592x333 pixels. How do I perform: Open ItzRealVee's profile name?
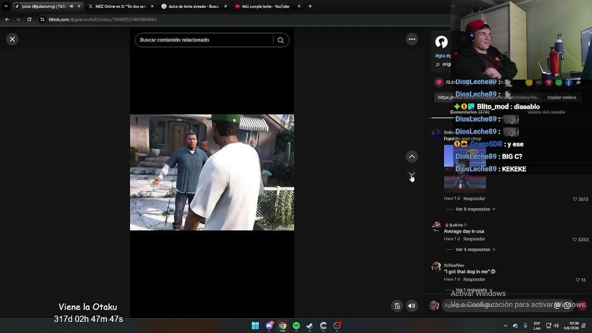tap(454, 265)
